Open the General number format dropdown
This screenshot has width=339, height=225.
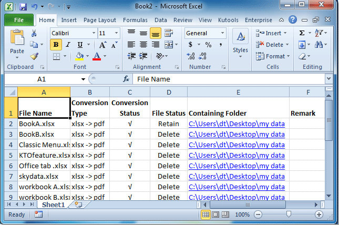[x=222, y=33]
